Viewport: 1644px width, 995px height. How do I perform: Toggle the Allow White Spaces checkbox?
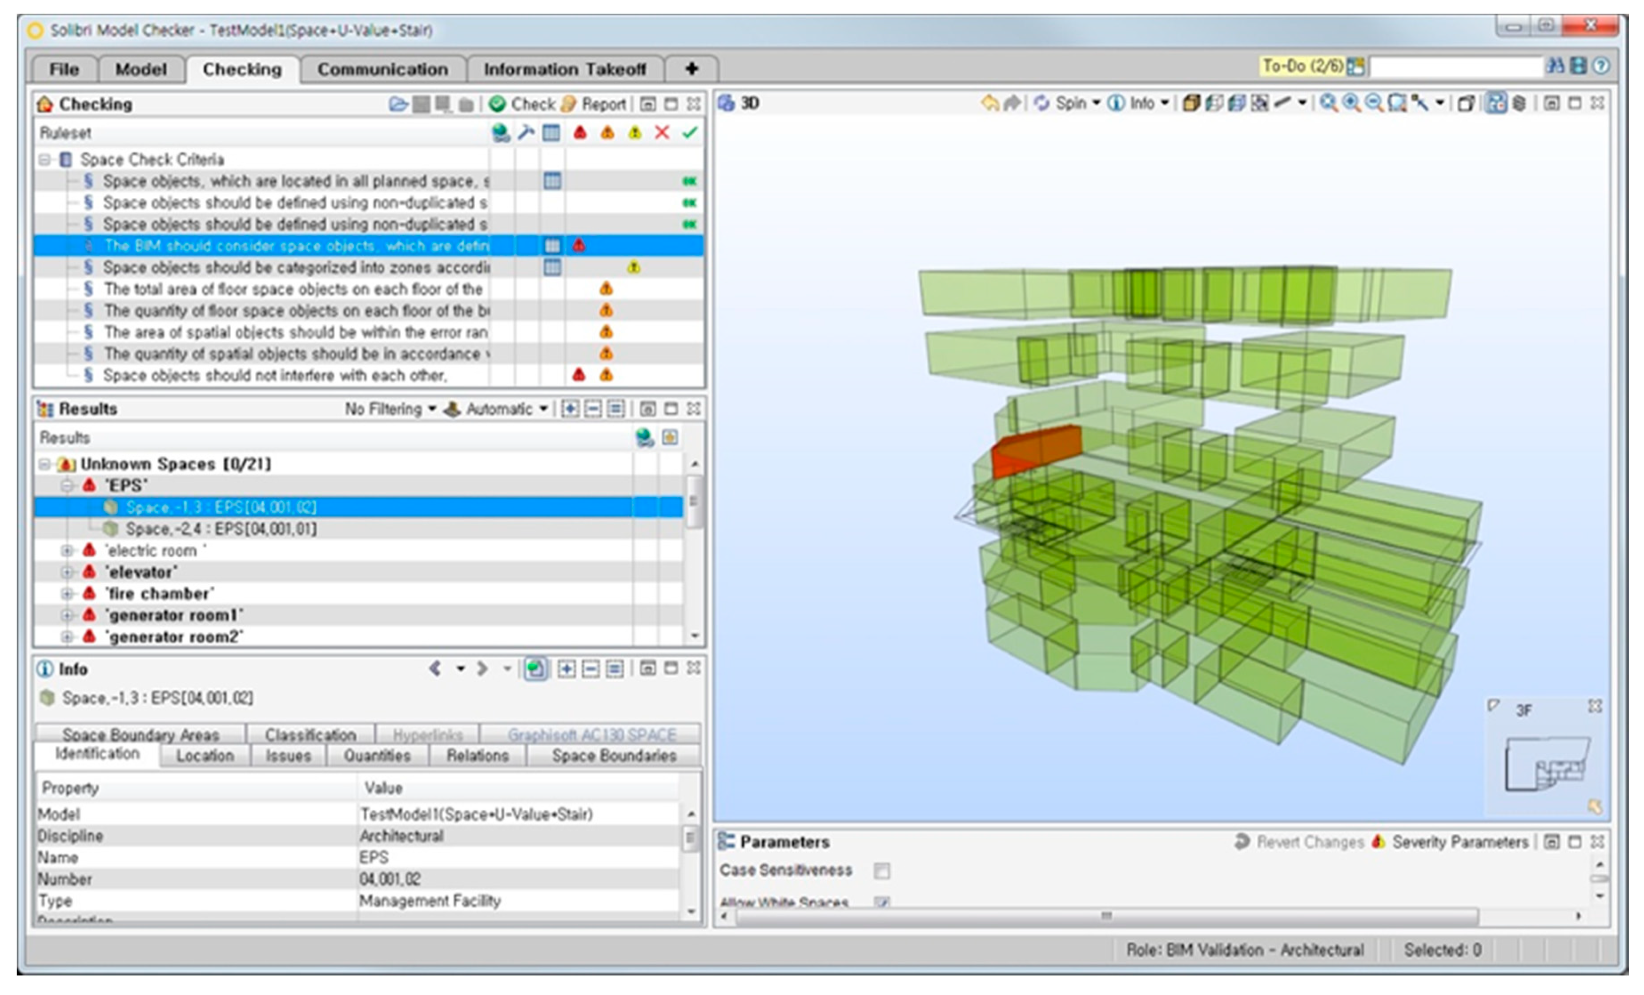(x=881, y=902)
